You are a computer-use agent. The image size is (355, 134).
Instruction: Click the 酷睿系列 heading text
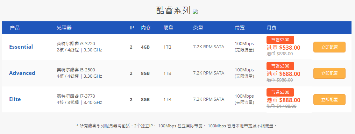click(173, 10)
